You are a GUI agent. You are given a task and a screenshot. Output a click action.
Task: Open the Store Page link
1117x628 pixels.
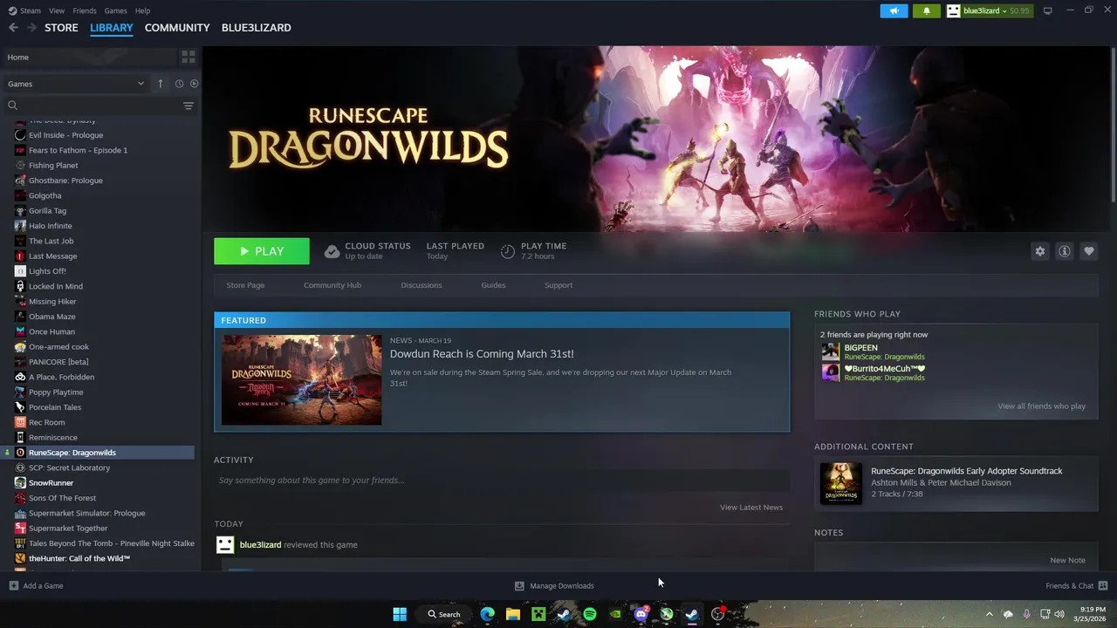tap(245, 285)
